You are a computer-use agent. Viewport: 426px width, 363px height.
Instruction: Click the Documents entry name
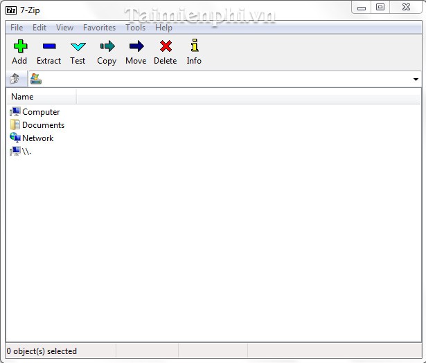point(43,125)
